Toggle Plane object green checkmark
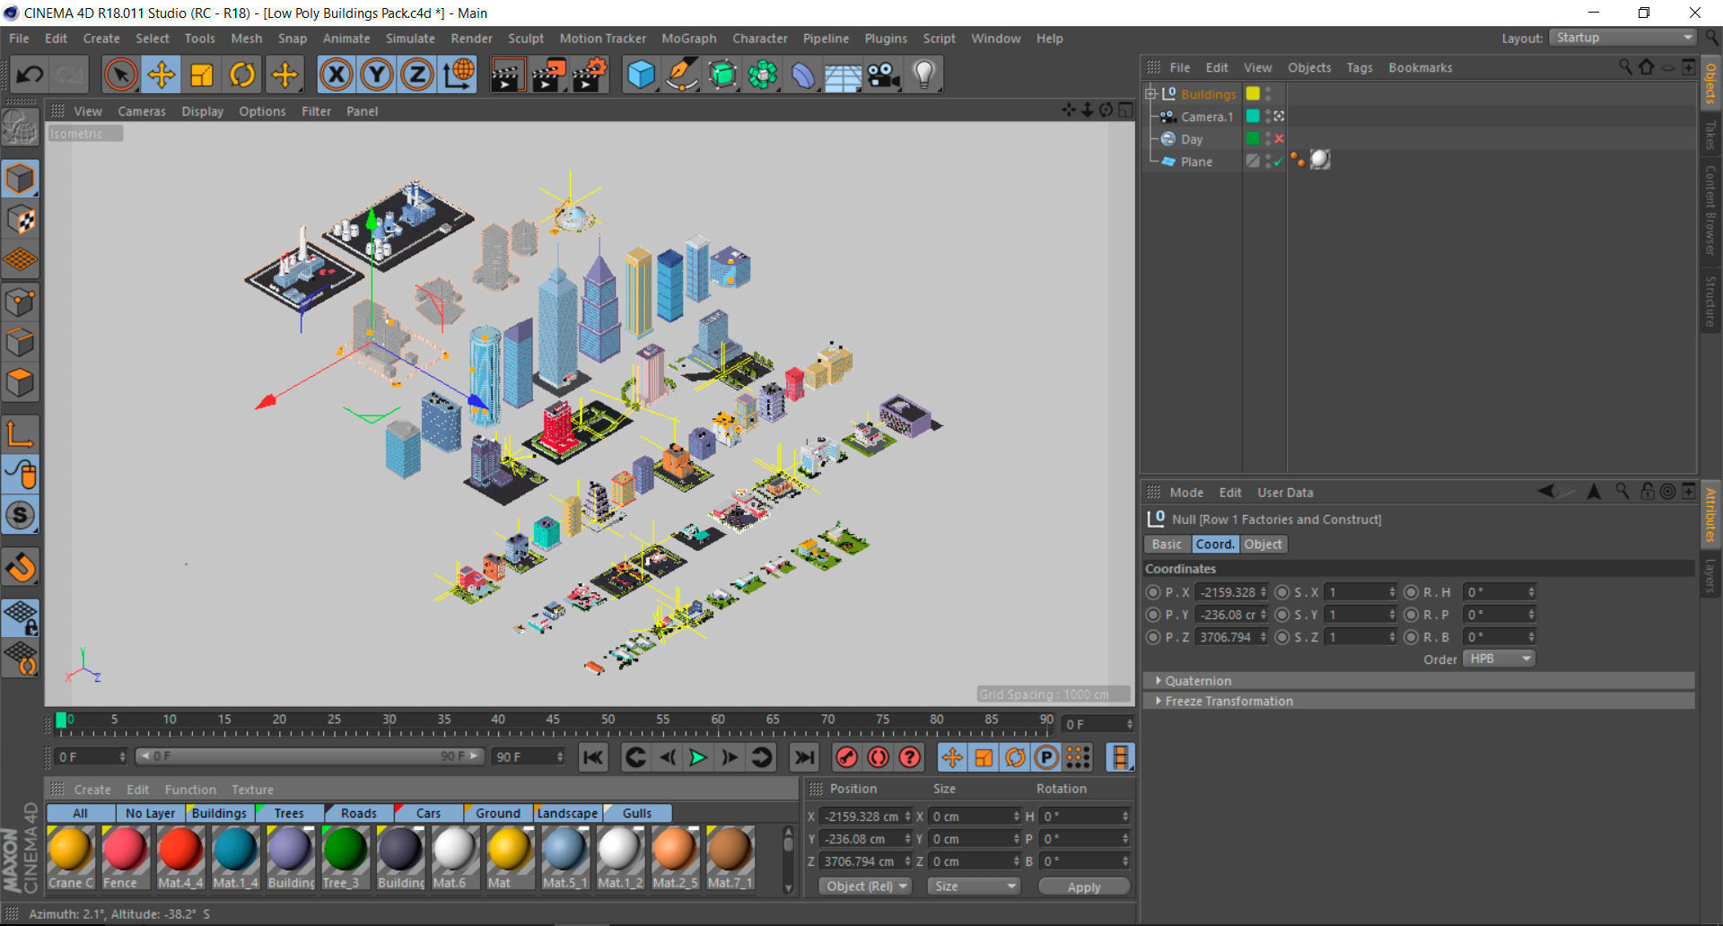This screenshot has height=926, width=1723. [x=1279, y=162]
